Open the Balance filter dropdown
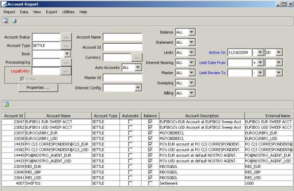This screenshot has width=294, height=191. click(192, 32)
